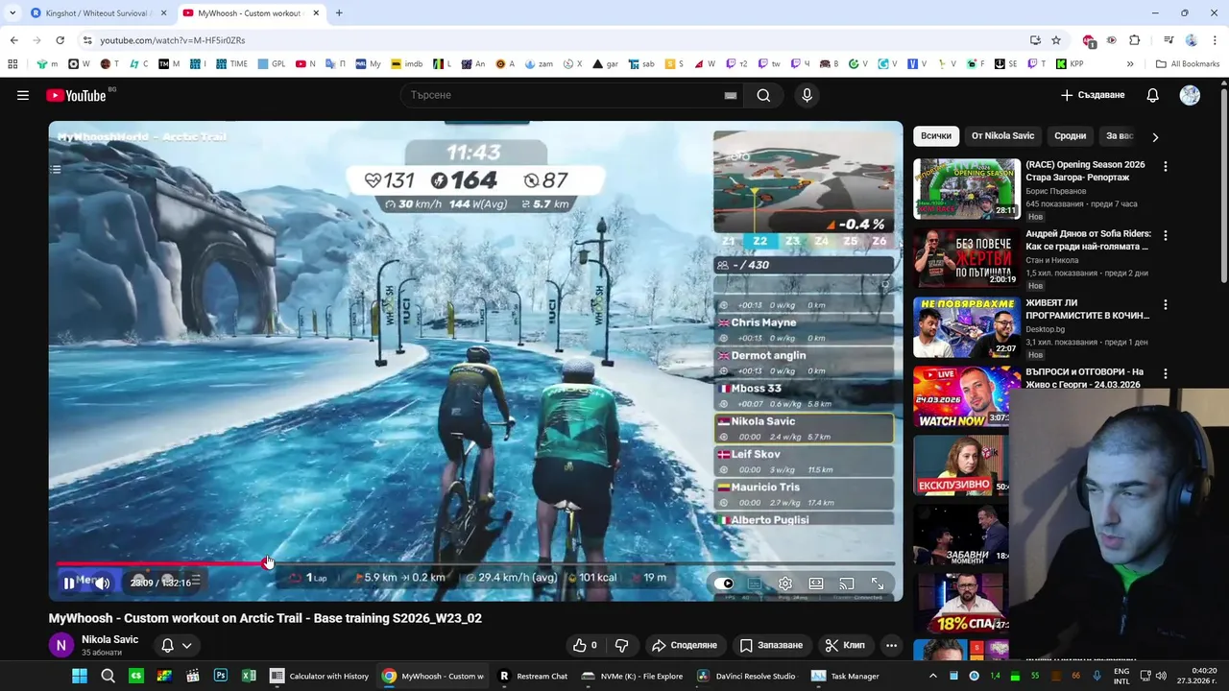Click the Клип clip button
This screenshot has width=1229, height=691.
(x=846, y=645)
